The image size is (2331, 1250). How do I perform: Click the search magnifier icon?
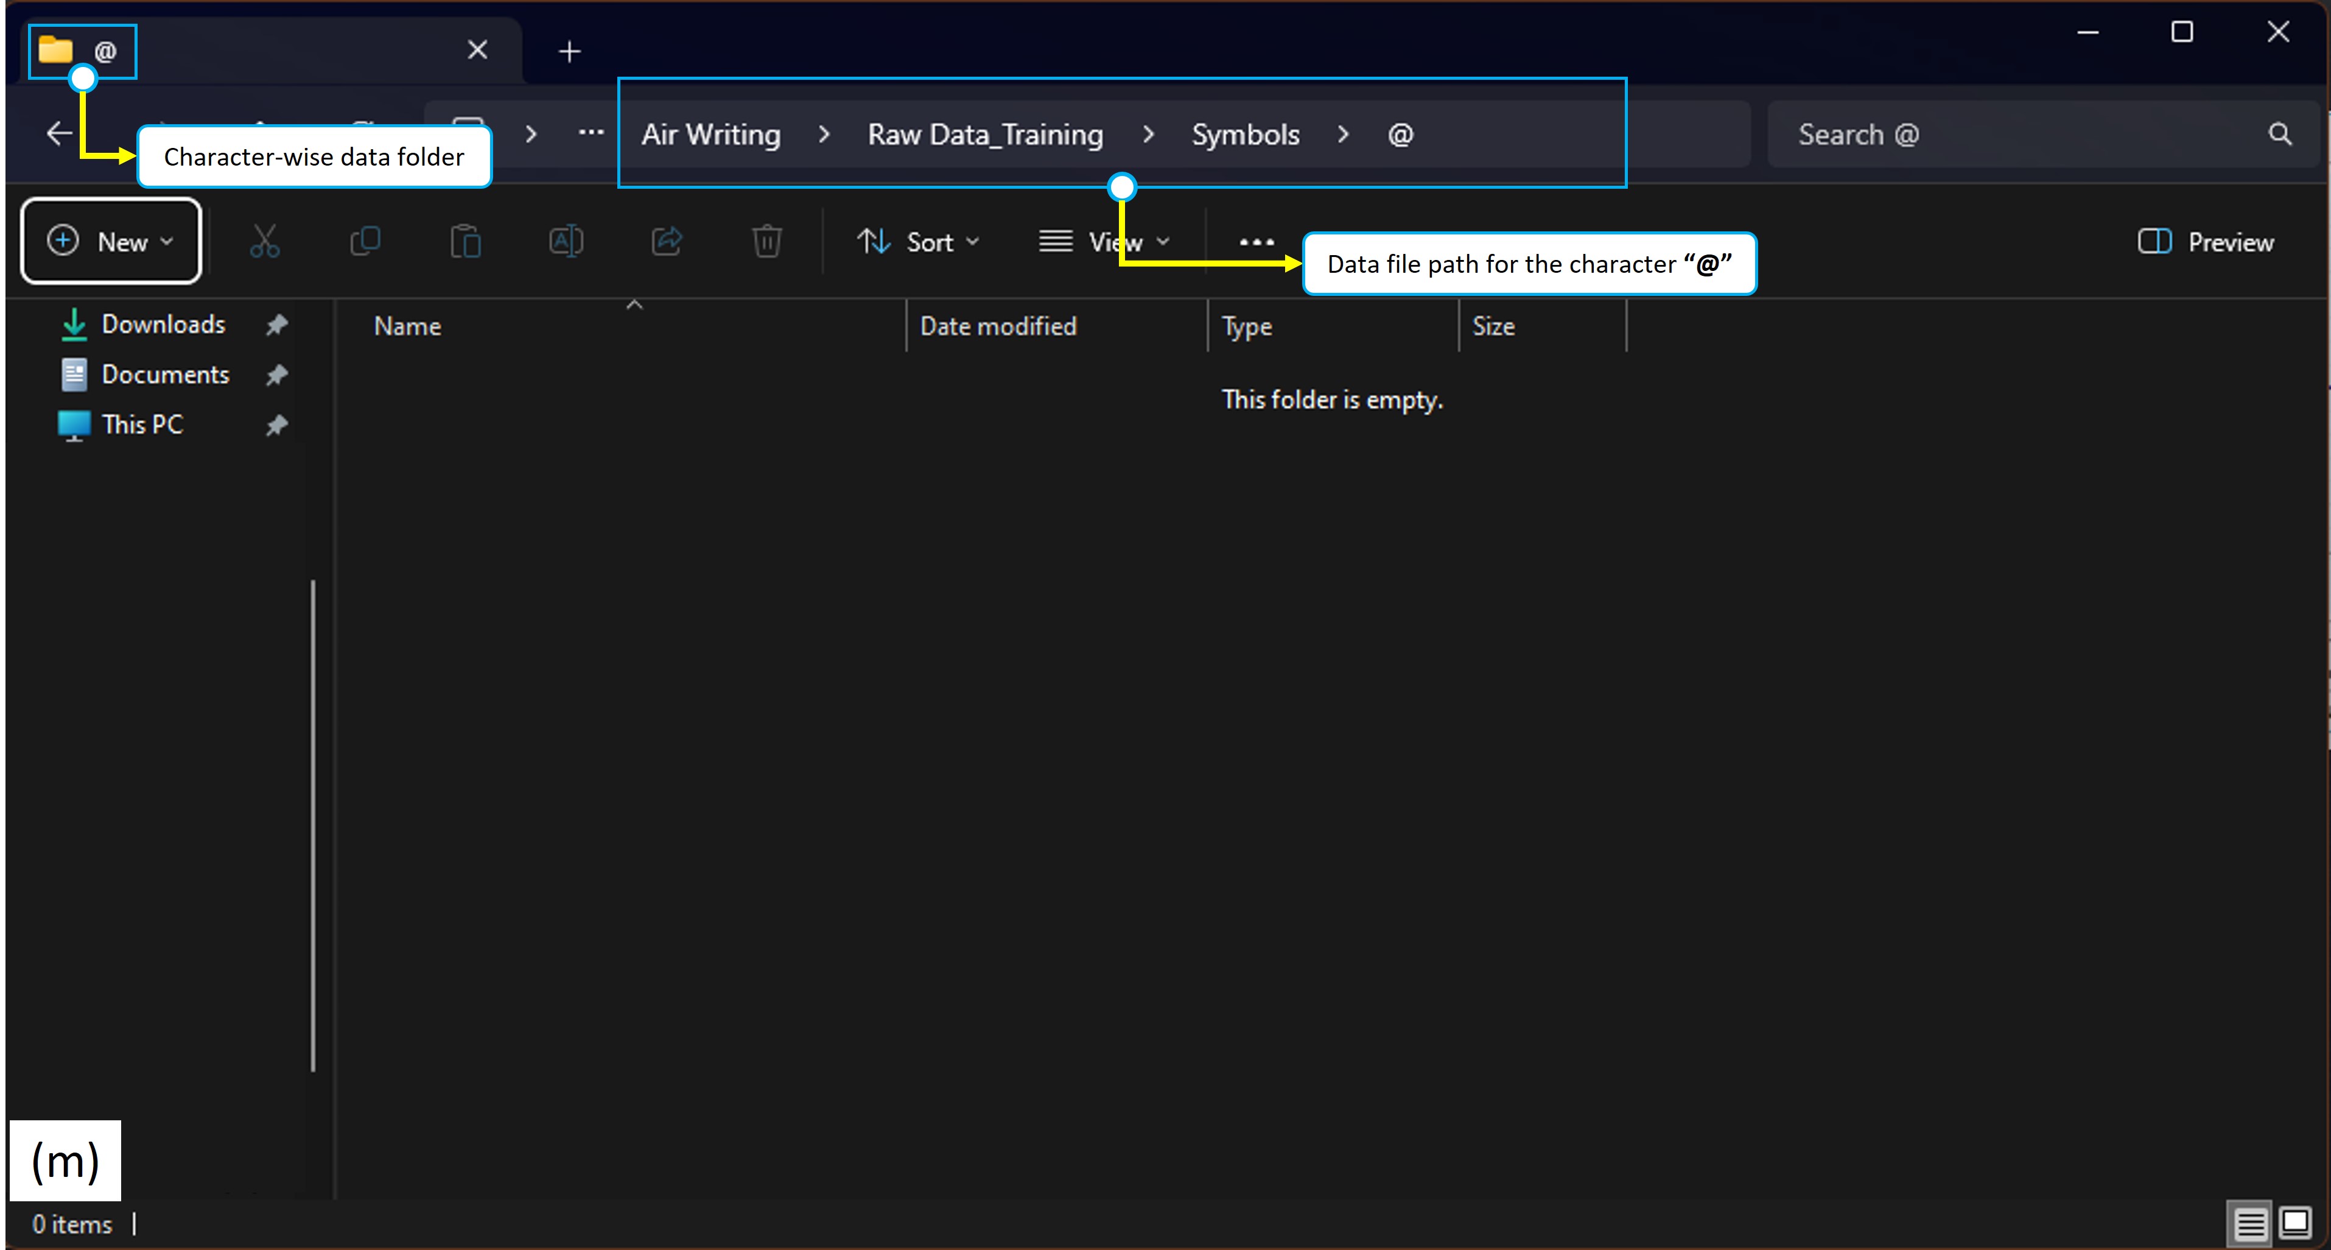[x=2279, y=135]
